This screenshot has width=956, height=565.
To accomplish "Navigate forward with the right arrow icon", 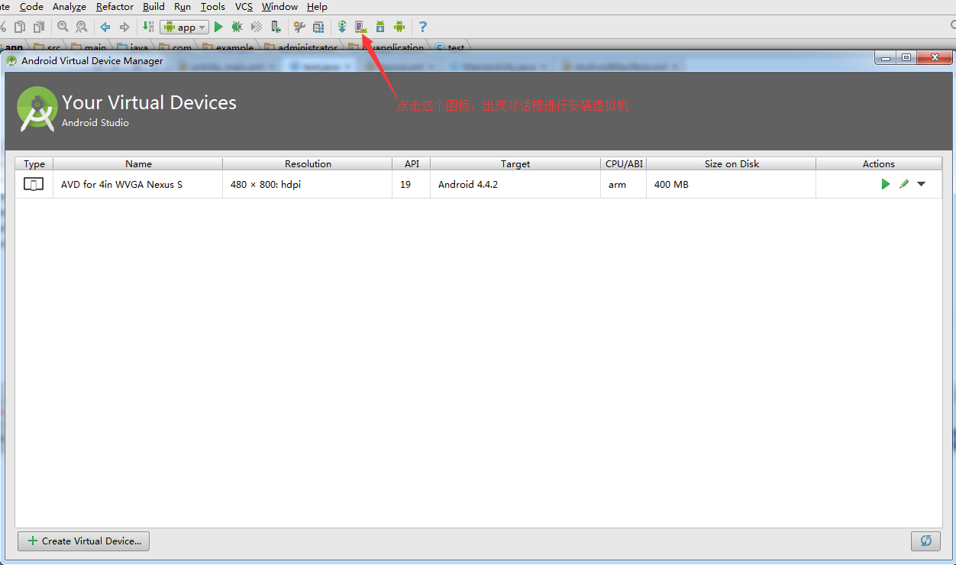I will [124, 27].
